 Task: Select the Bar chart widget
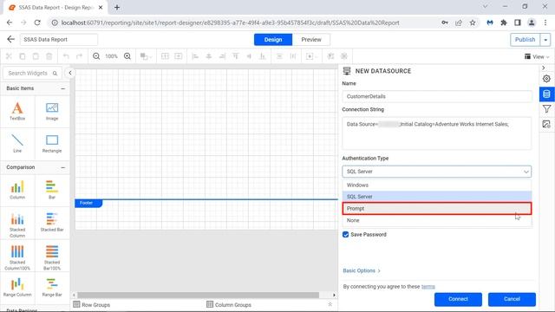click(52, 190)
